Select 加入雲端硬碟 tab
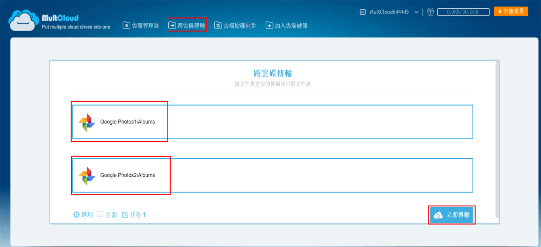The height and width of the screenshot is (247, 541). [x=286, y=25]
